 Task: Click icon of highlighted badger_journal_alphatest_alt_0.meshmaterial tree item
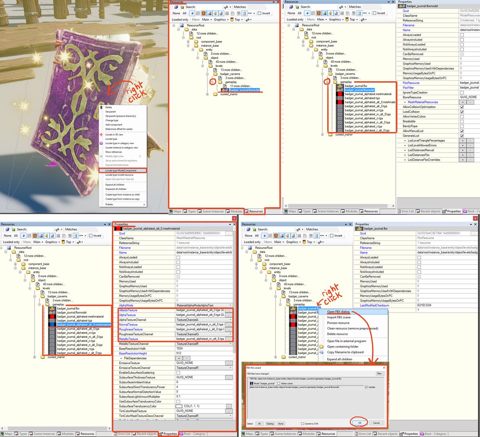[x=51, y=325]
